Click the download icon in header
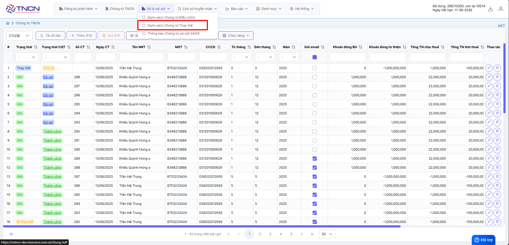 (490, 9)
